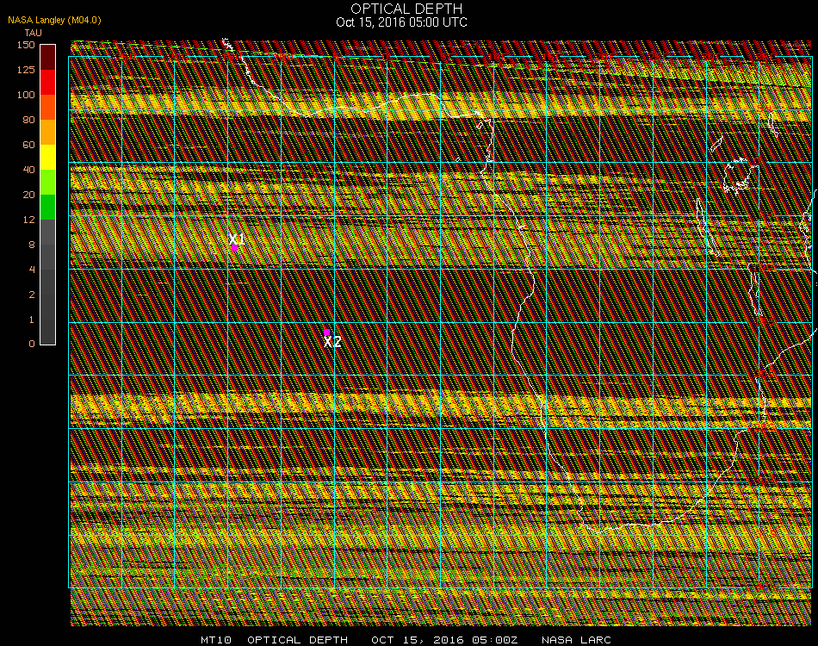The image size is (818, 646).
Task: Click the 'OCT 15, 2016 05:00Z' footer text
Action: [444, 640]
